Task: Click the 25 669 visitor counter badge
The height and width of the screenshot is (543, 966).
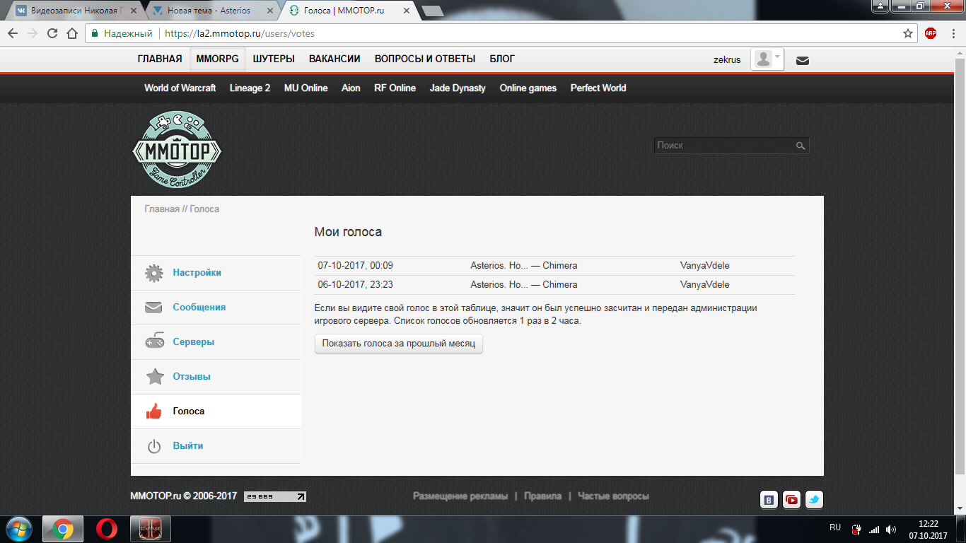Action: pos(275,496)
